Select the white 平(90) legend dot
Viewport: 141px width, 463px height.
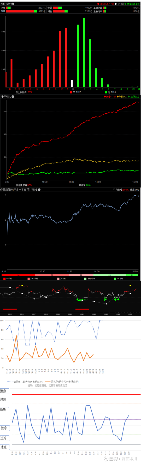click(x=116, y=4)
